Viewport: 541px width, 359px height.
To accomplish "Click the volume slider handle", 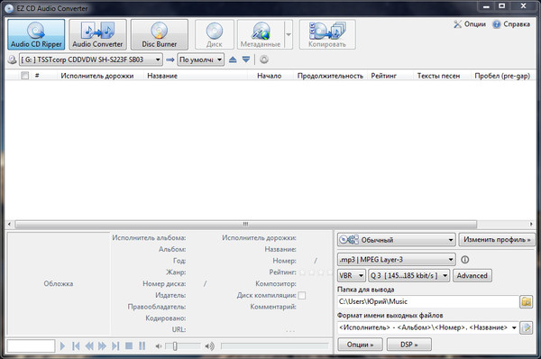I will [175, 345].
